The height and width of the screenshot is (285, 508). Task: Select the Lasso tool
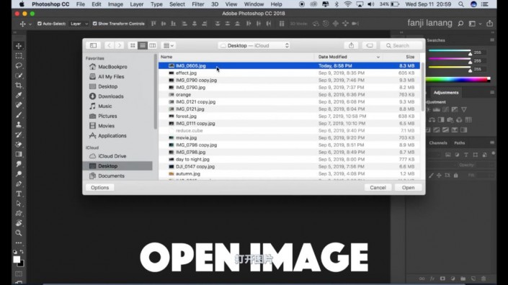19,65
